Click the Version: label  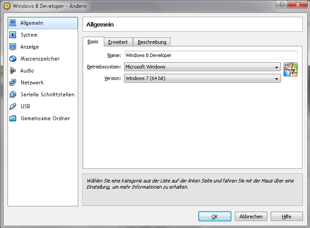(x=113, y=78)
